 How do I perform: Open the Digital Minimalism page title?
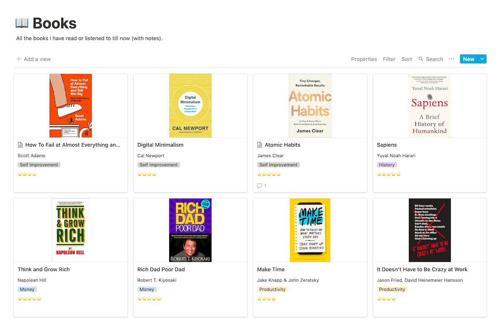[160, 145]
